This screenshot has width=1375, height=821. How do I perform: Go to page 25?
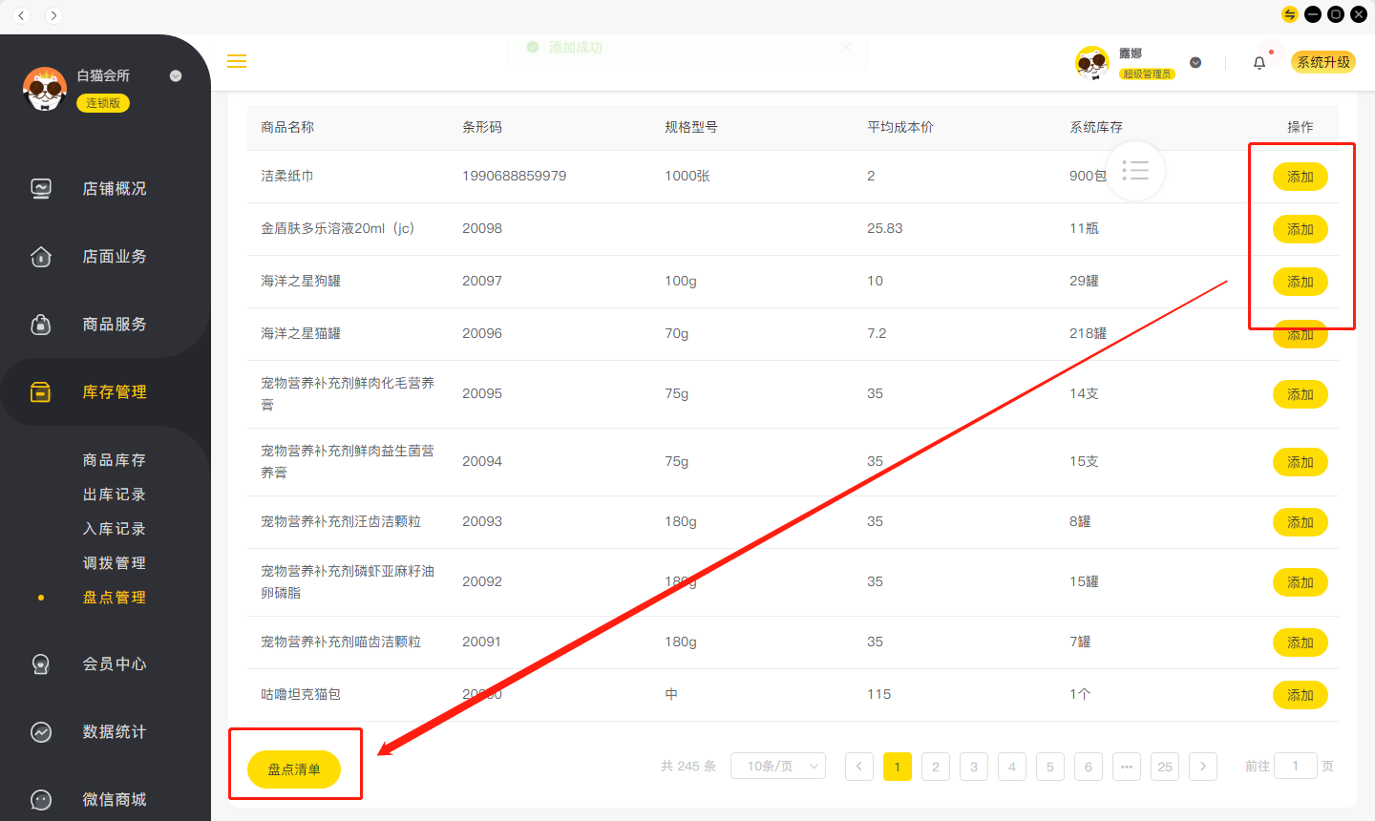click(1165, 767)
